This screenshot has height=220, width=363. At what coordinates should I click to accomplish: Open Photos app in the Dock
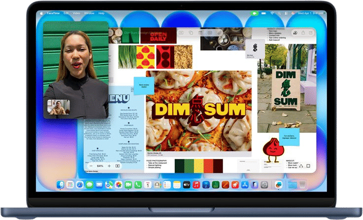pos(119,185)
